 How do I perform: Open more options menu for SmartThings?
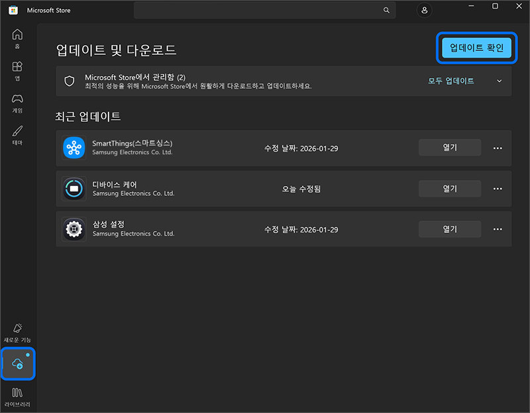(498, 148)
